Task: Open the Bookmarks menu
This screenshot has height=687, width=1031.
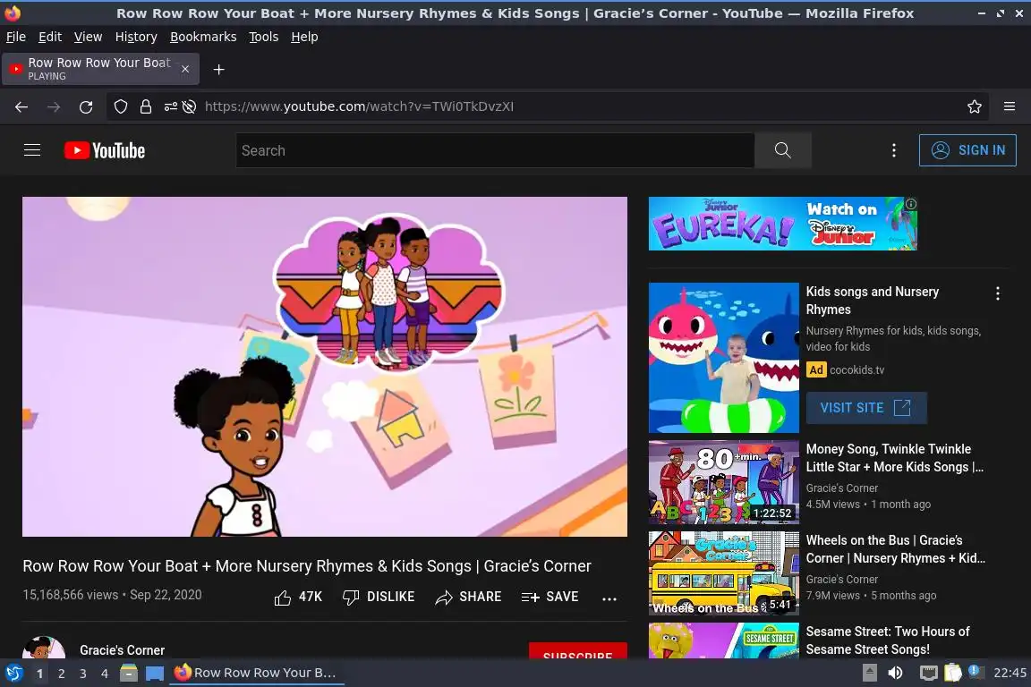Action: [203, 37]
